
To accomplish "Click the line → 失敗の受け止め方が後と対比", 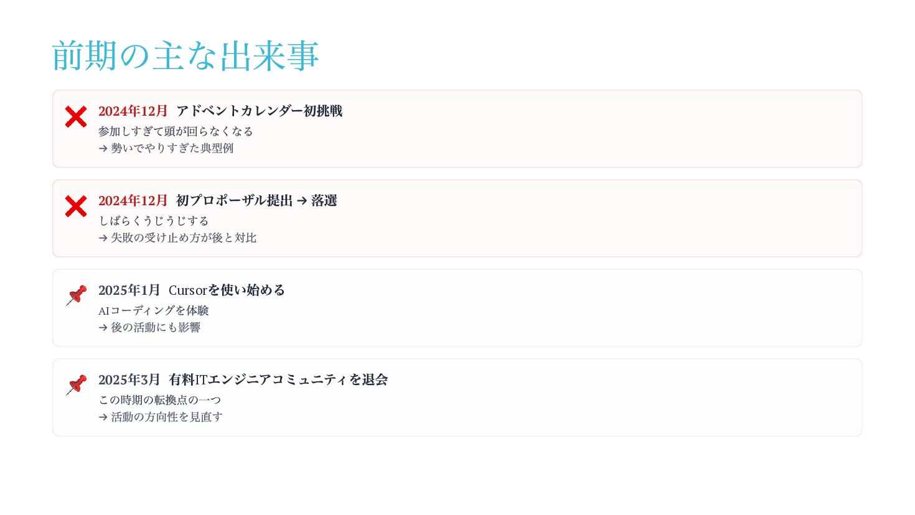I will tap(177, 238).
